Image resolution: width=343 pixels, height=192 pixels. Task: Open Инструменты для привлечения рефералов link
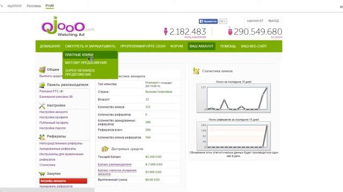coord(62,157)
